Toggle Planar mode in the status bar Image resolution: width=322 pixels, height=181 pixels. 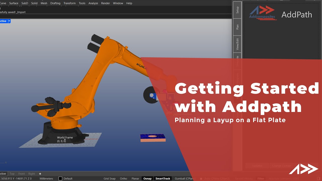135,179
